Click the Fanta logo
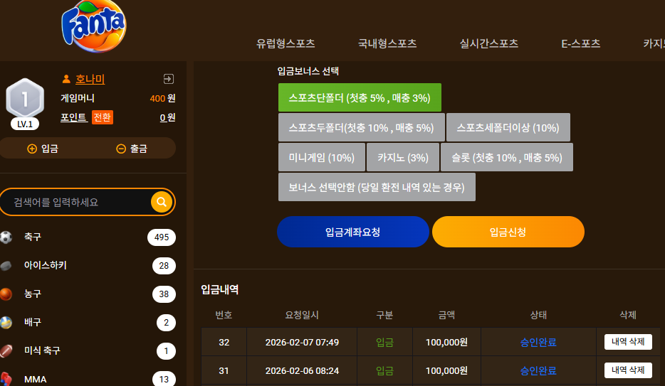Image resolution: width=665 pixels, height=386 pixels. pos(94,26)
